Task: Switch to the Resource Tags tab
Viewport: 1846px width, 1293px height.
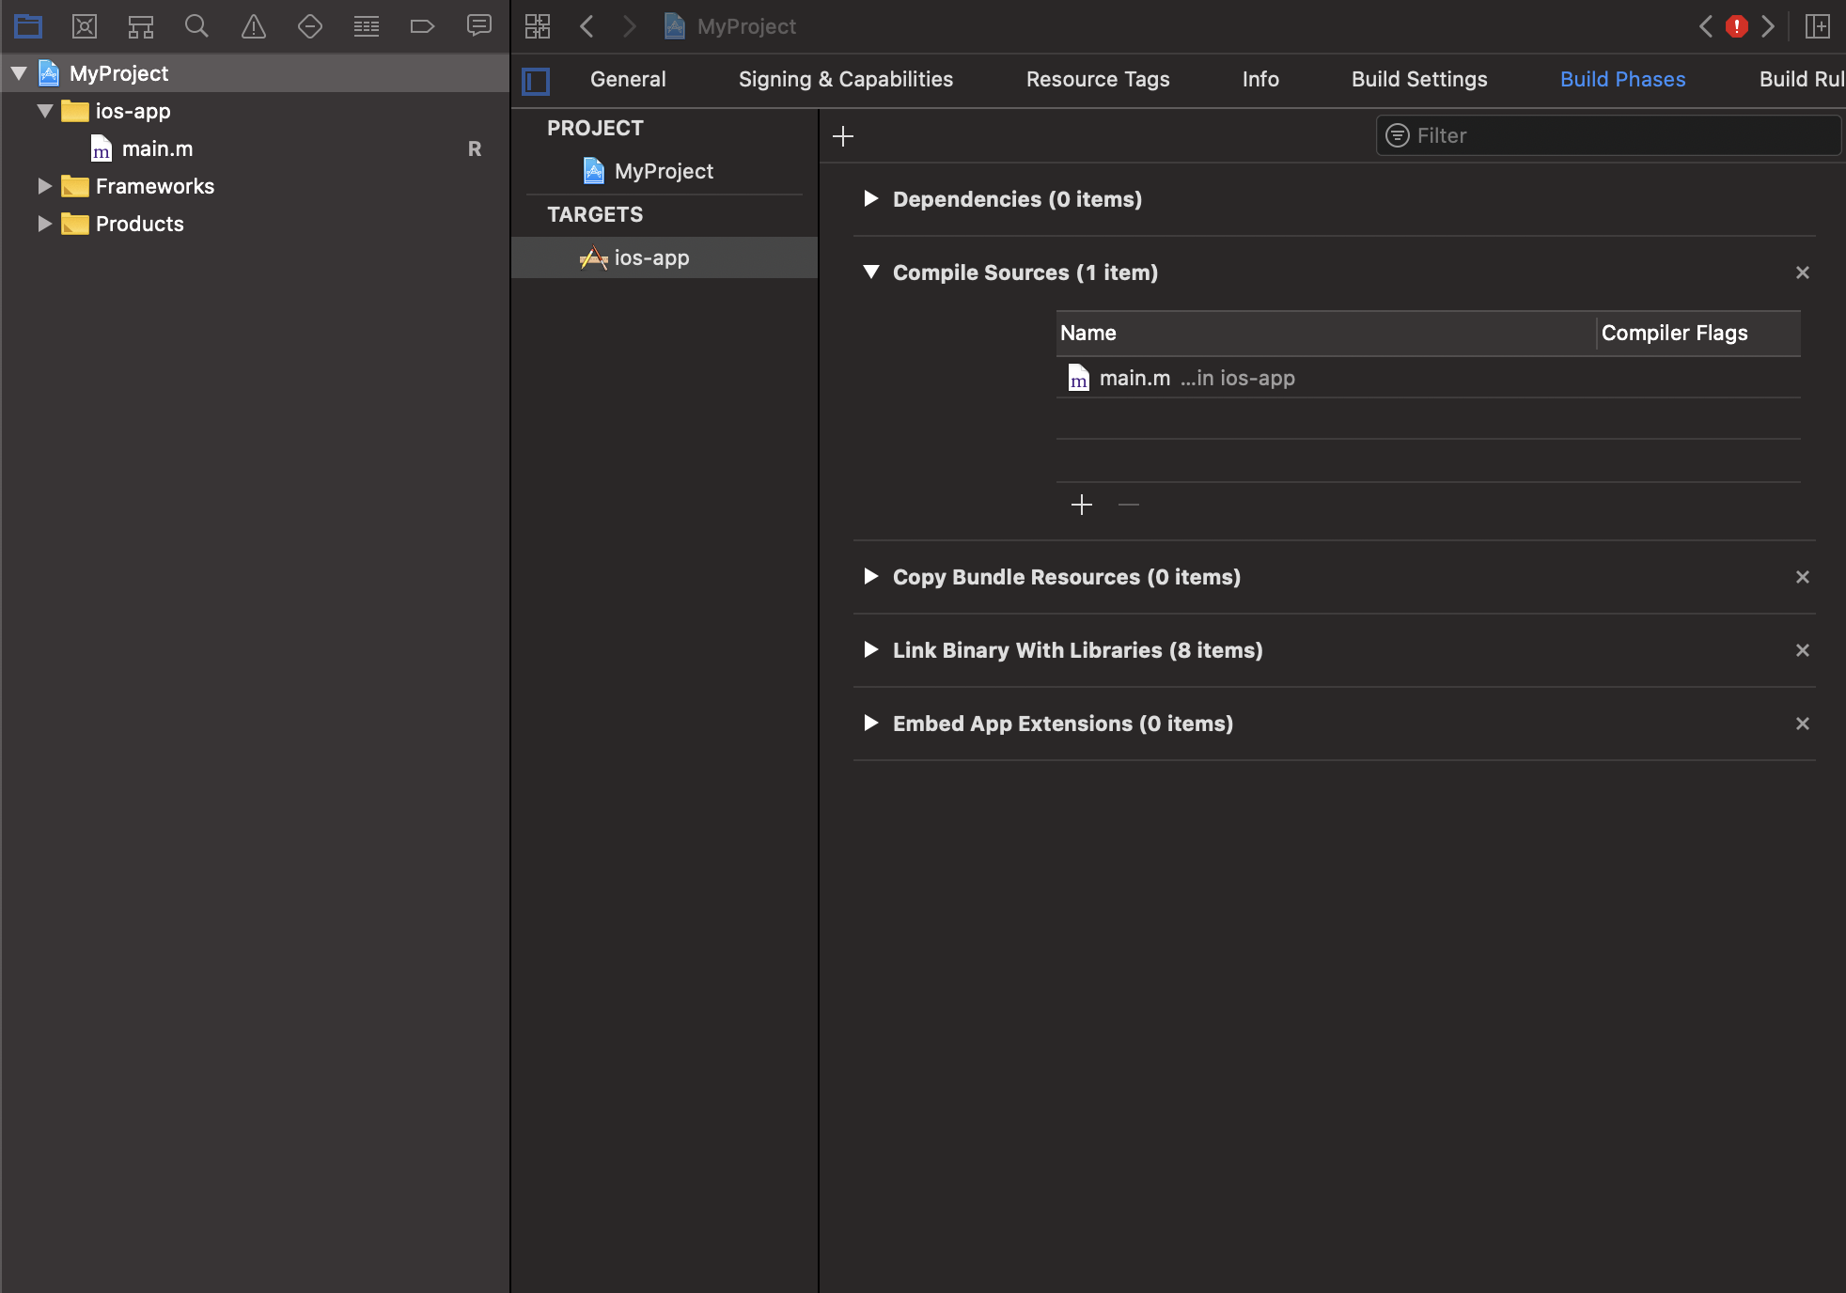Action: [x=1098, y=79]
